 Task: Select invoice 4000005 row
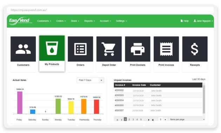(158, 105)
